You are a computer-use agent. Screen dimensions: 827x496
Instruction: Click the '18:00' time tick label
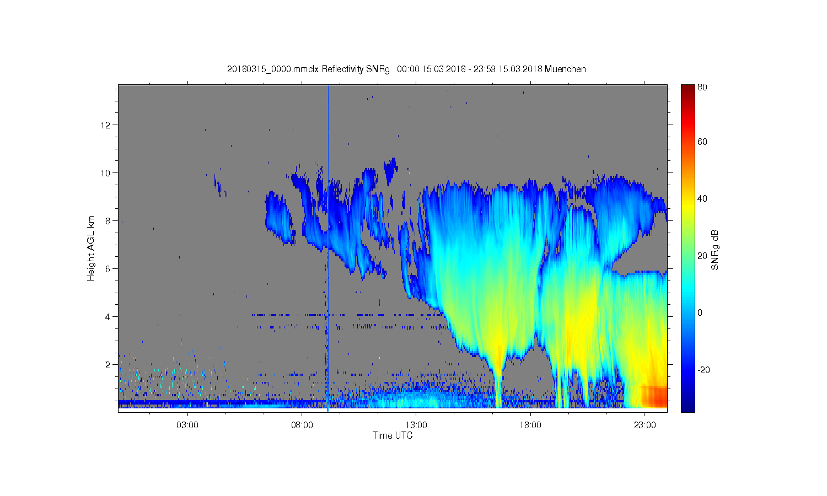tap(530, 425)
